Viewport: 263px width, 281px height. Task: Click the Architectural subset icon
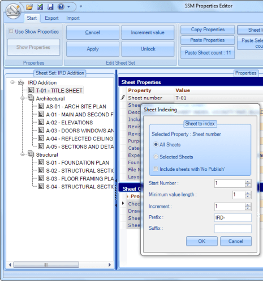[x=31, y=98]
